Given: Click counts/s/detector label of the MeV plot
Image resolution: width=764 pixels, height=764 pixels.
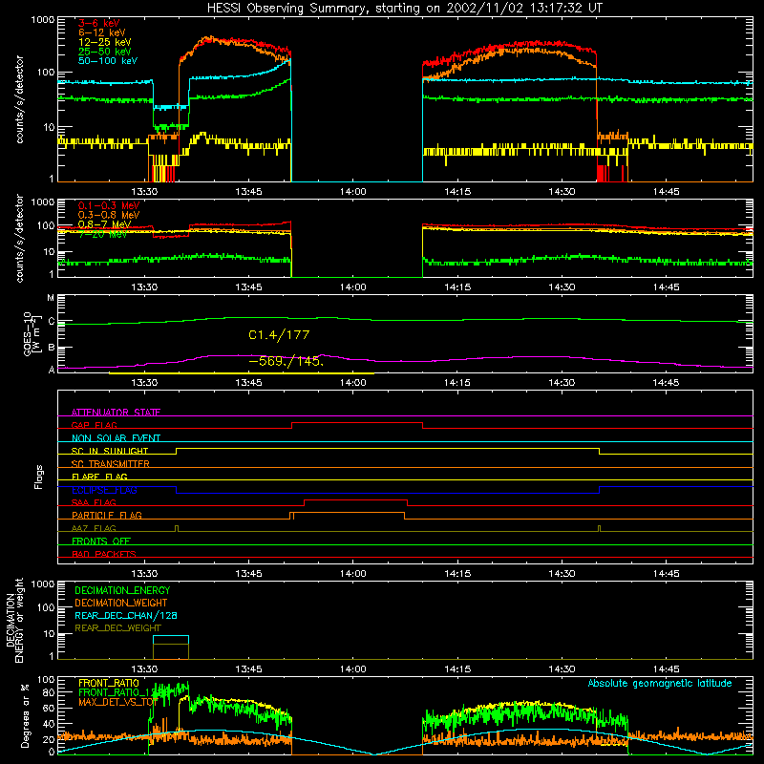Looking at the screenshot, I should click(x=19, y=238).
